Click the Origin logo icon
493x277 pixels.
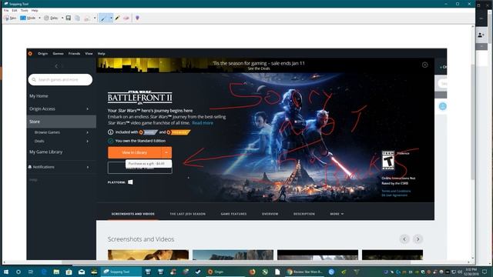pyautogui.click(x=30, y=54)
